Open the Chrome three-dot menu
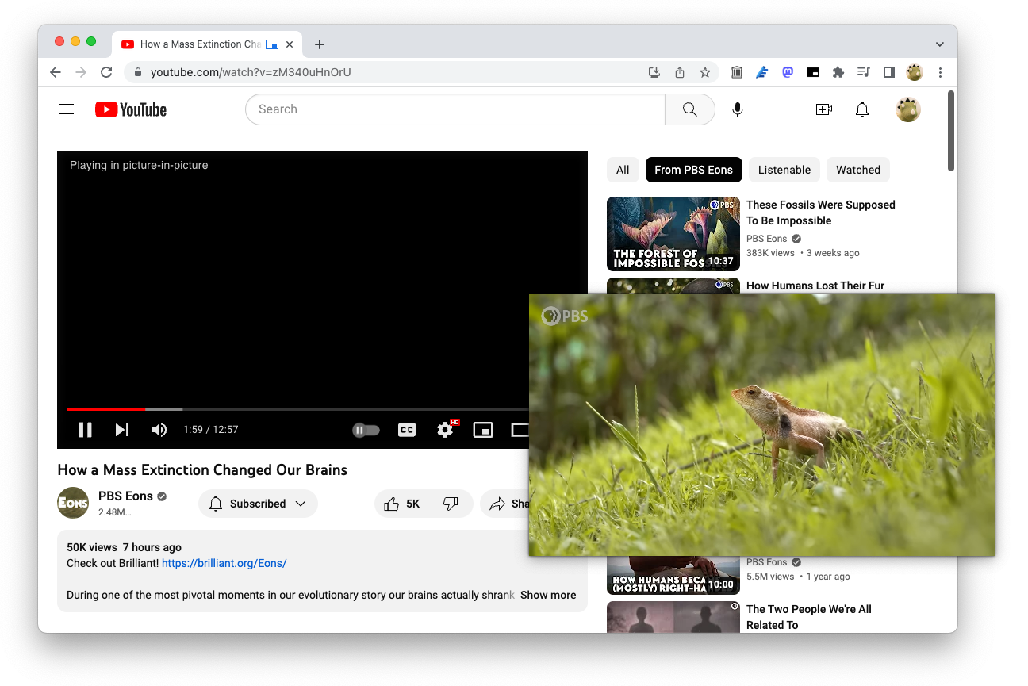Screen dimensions: 1028x686 point(940,72)
